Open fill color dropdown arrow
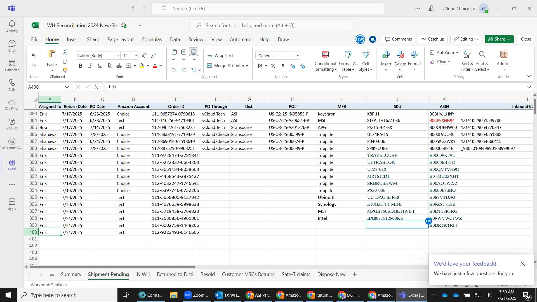The image size is (537, 302). (148, 66)
